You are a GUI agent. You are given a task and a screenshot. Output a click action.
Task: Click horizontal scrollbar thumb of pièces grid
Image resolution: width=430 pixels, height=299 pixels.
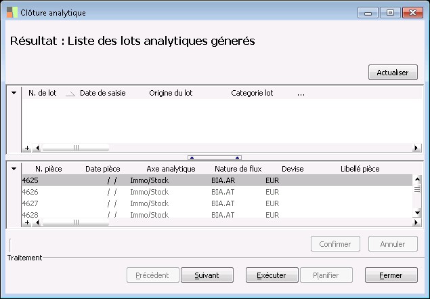[76, 222]
